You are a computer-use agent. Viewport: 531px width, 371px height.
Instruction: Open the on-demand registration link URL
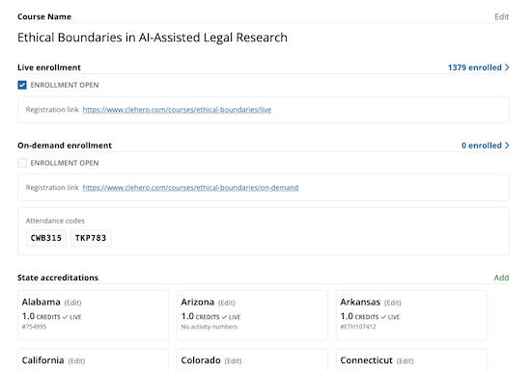click(190, 188)
